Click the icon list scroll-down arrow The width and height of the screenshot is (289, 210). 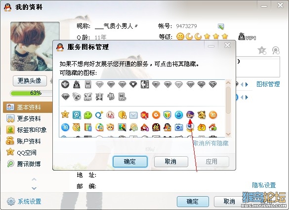tap(228, 134)
